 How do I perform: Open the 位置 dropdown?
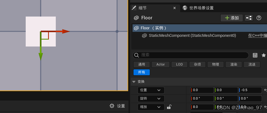151,90
